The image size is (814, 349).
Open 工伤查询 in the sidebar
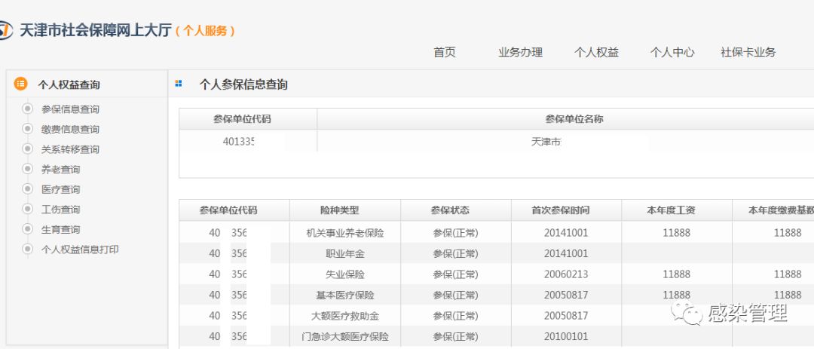point(60,210)
